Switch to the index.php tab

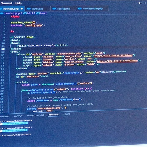click(38, 9)
